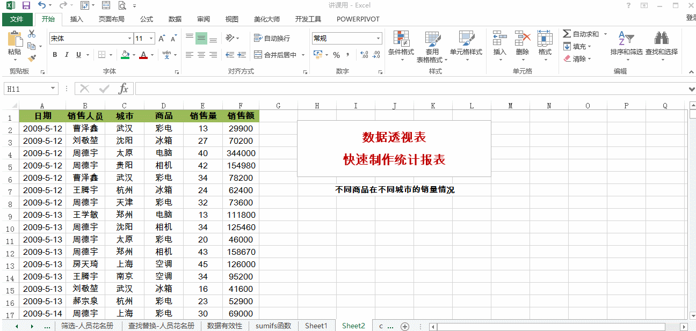This screenshot has width=696, height=331.
Task: Click the Cut scissors icon
Action: click(x=32, y=34)
